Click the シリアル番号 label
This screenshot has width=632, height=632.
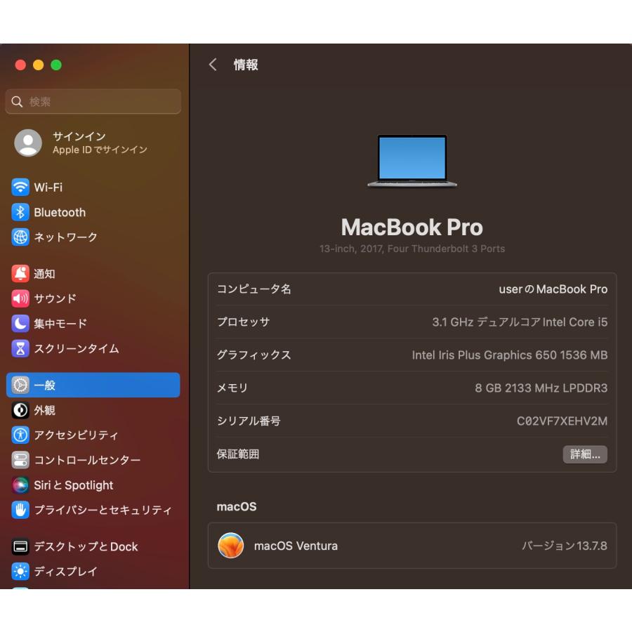pyautogui.click(x=249, y=421)
